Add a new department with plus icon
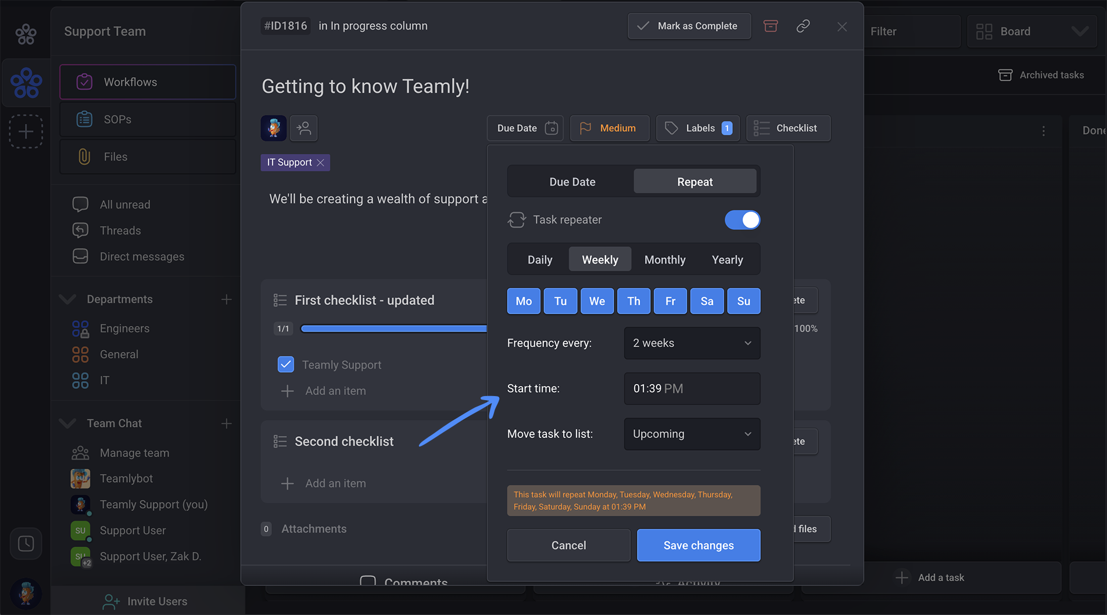 [x=227, y=300]
